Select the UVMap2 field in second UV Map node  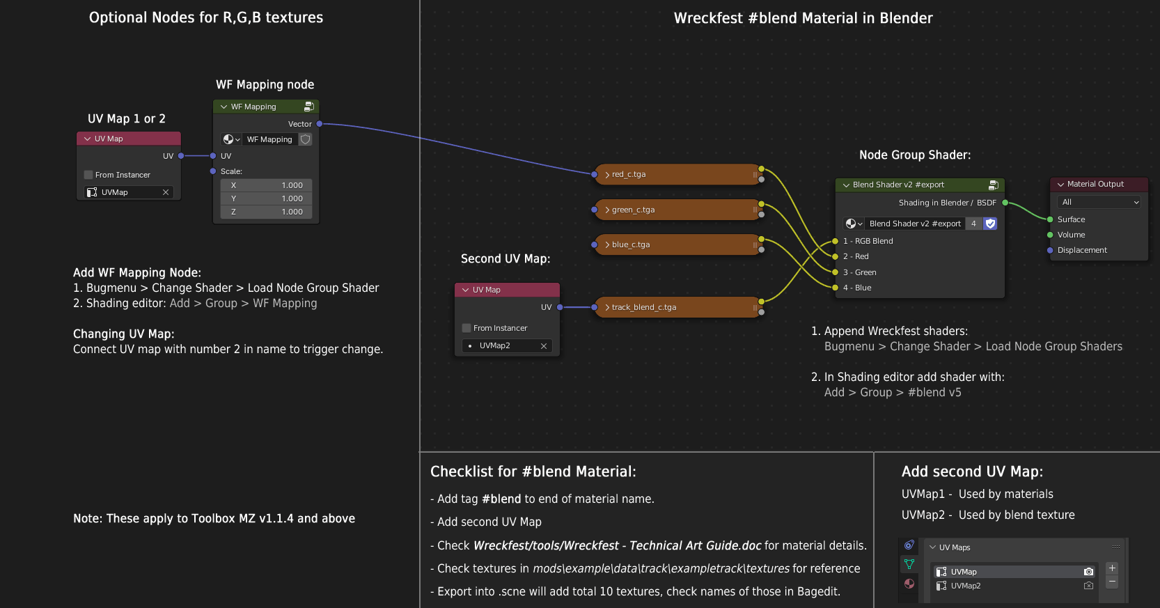click(x=507, y=345)
